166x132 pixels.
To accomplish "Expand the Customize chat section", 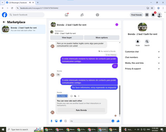I will click(142, 52).
